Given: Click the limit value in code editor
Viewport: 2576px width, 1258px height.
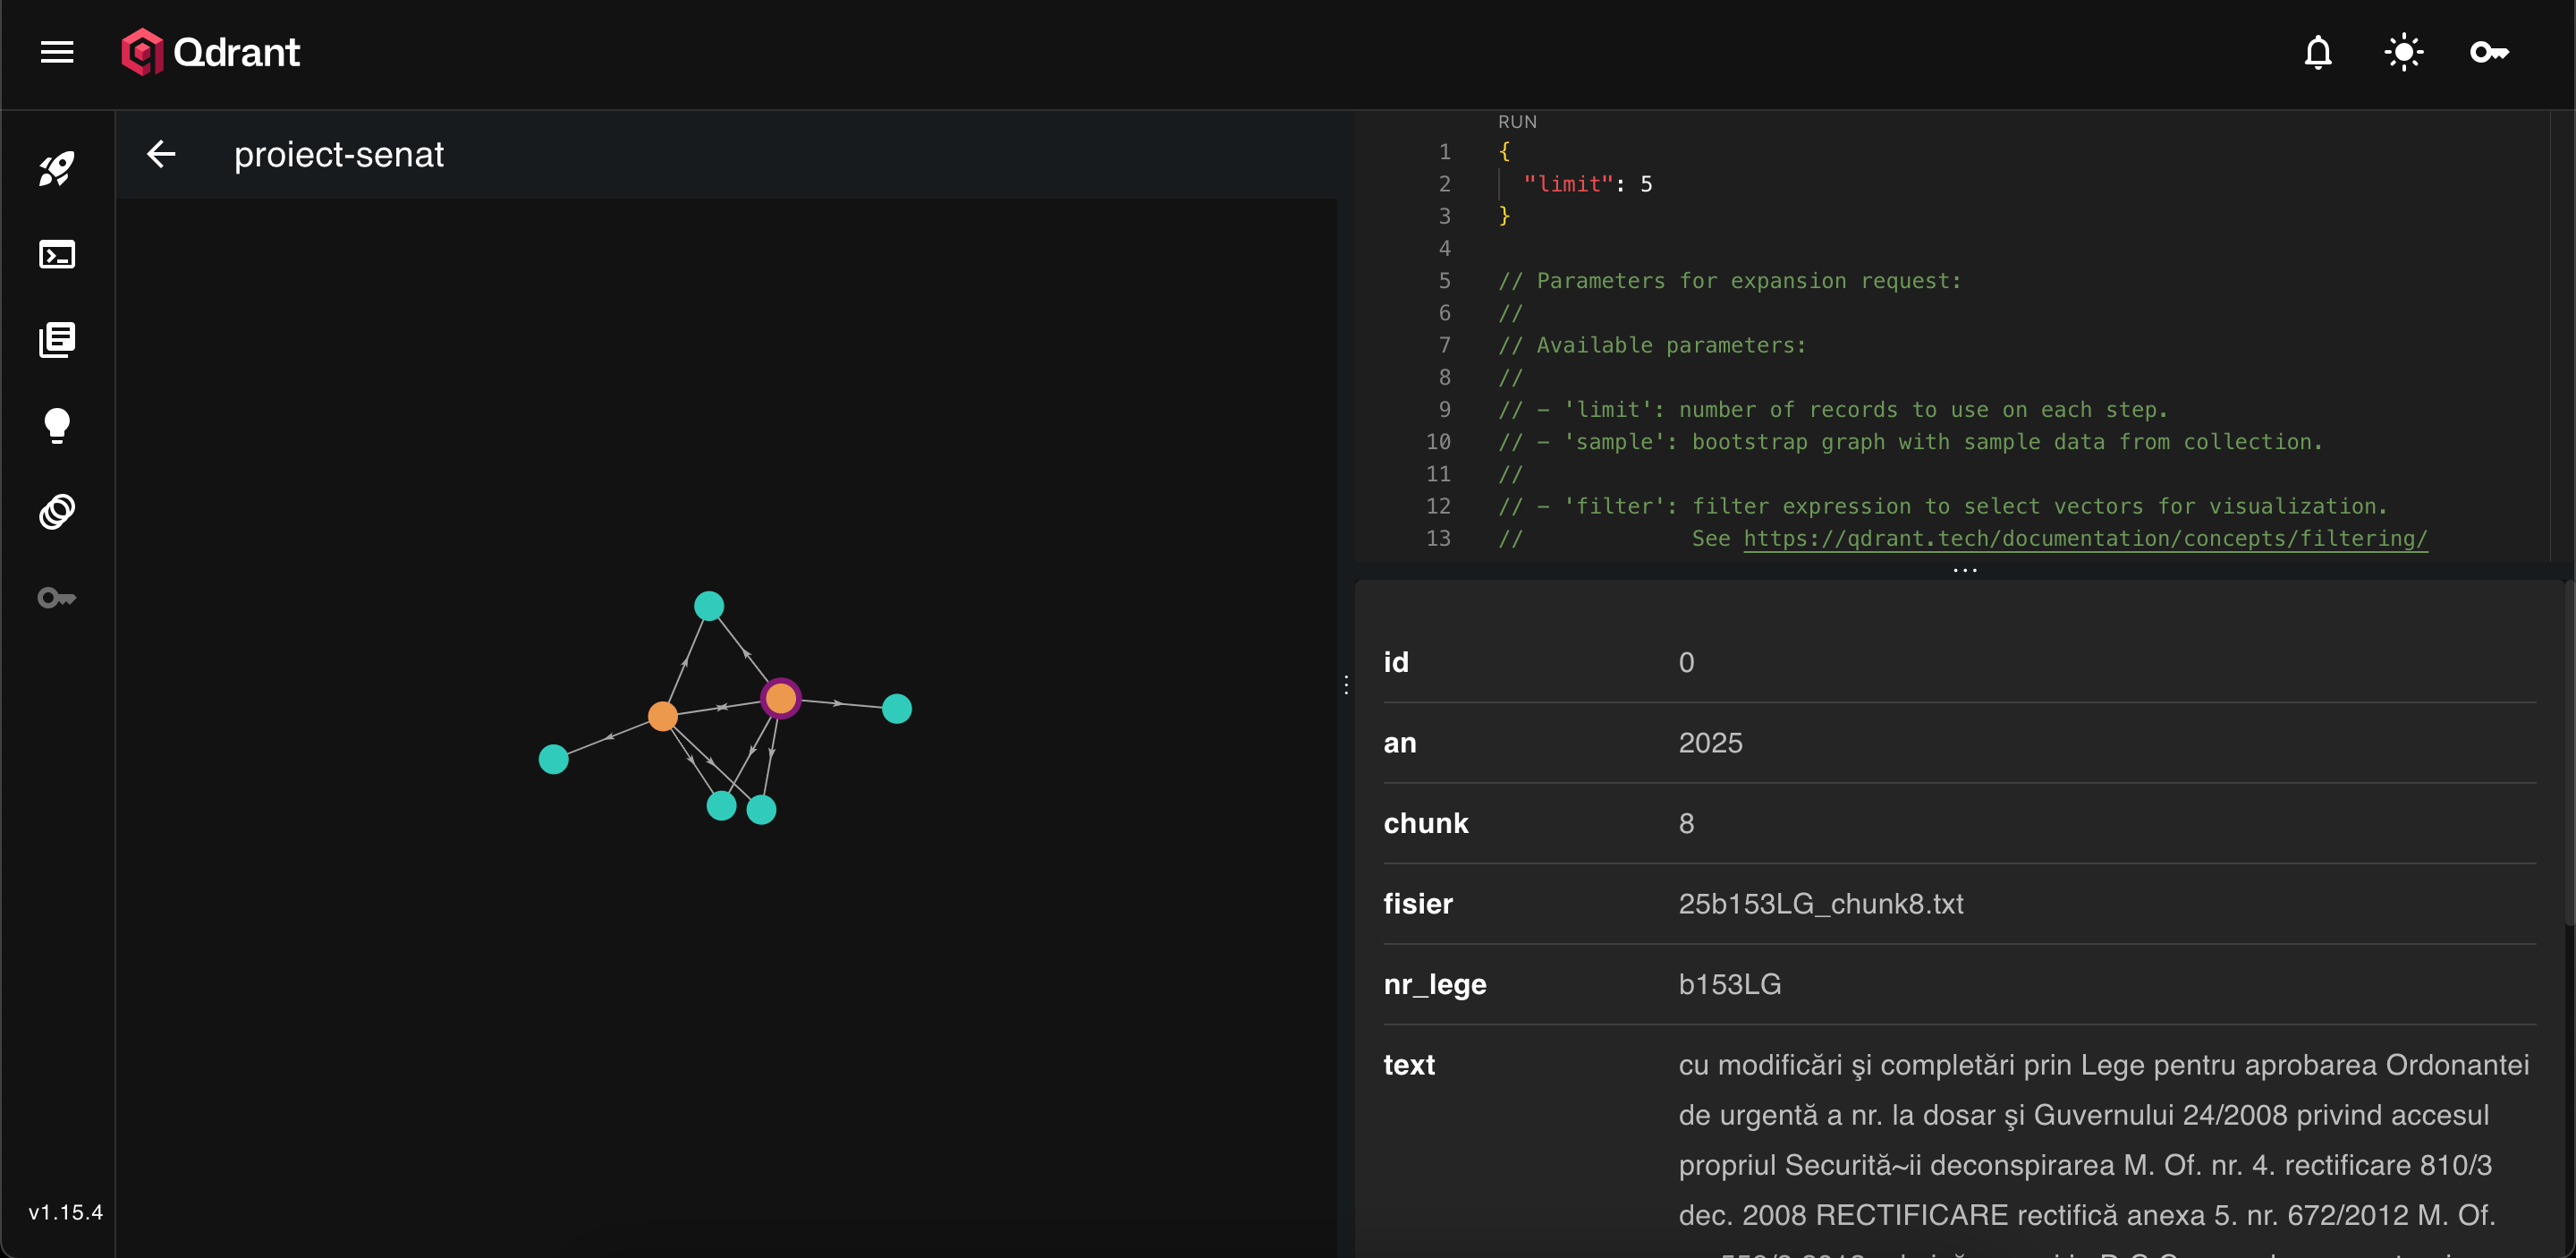Looking at the screenshot, I should coord(1646,184).
